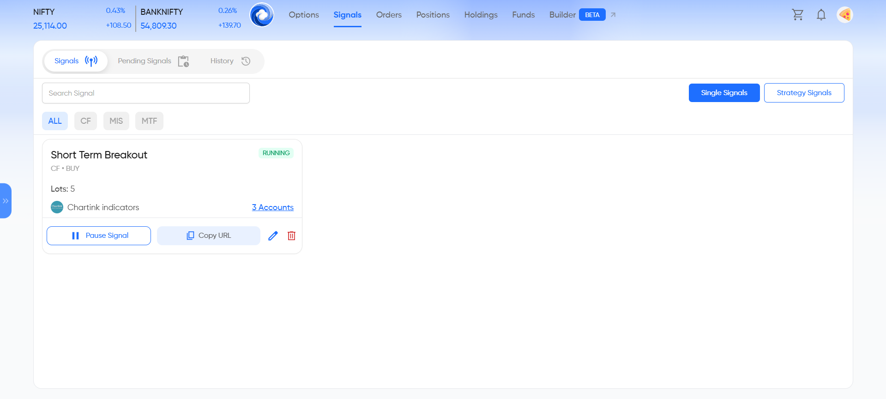Open the shopping cart icon
The height and width of the screenshot is (399, 886).
[797, 15]
